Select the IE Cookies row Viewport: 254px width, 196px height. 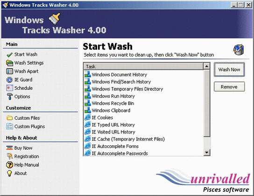tap(143, 117)
